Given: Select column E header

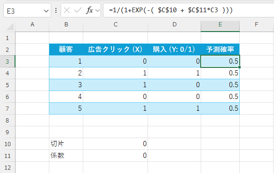Looking at the screenshot, I should tap(220, 25).
